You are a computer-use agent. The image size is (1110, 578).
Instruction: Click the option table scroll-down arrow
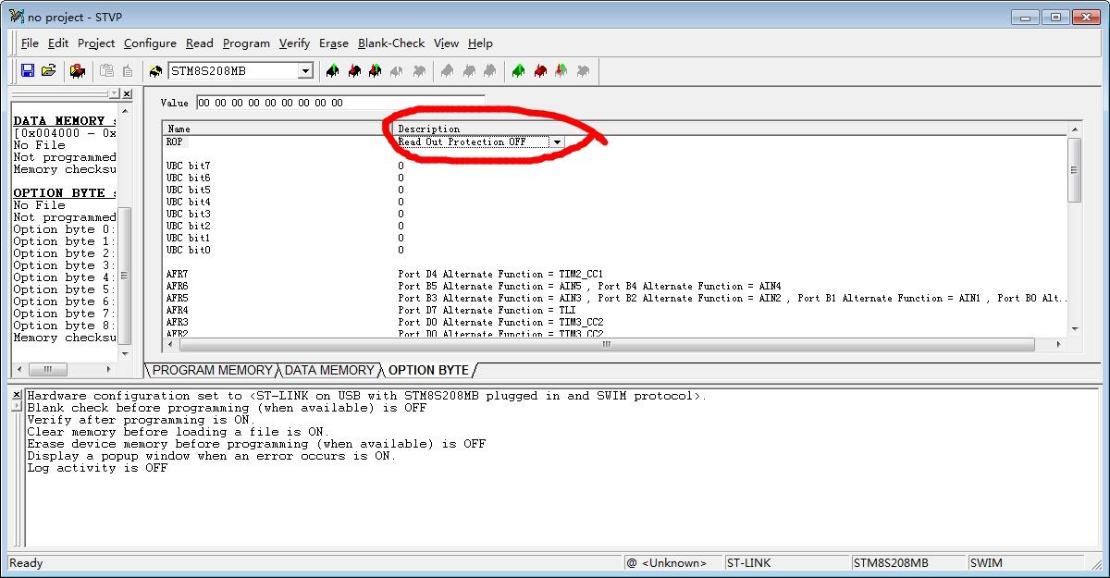coord(1074,329)
